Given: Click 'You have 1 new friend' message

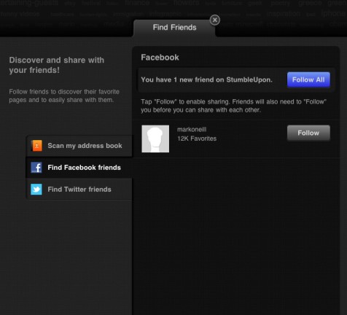Looking at the screenshot, I should click(206, 79).
